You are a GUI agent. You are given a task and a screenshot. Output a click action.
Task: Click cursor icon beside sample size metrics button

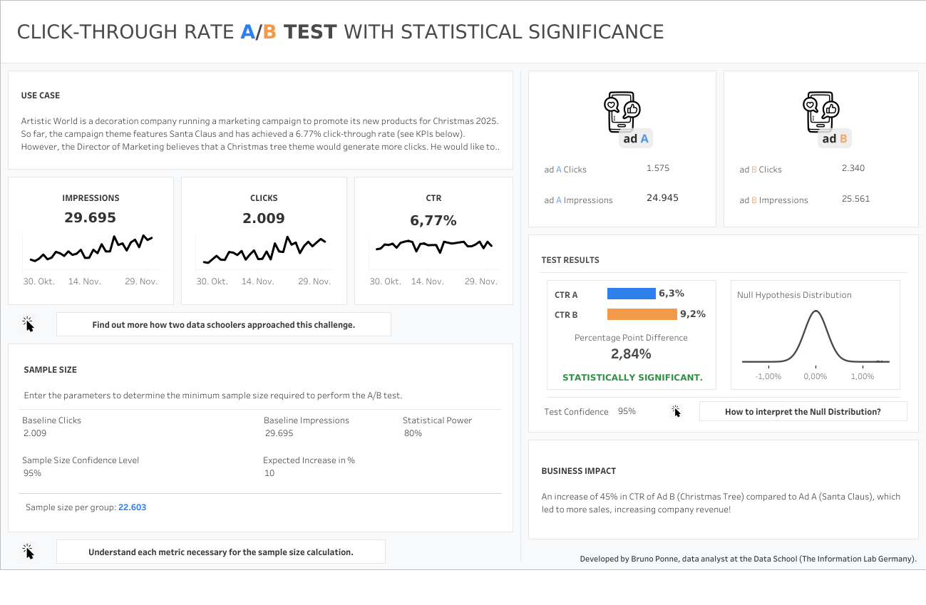tap(29, 552)
